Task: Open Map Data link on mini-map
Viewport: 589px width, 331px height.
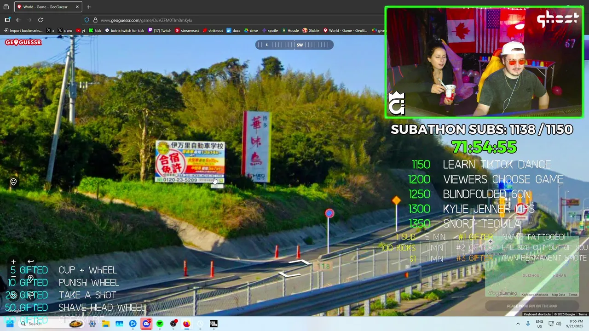Action: (558, 295)
